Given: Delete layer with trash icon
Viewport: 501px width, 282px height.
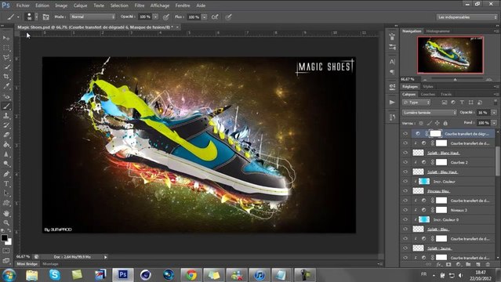Looking at the screenshot, I should click(x=488, y=265).
